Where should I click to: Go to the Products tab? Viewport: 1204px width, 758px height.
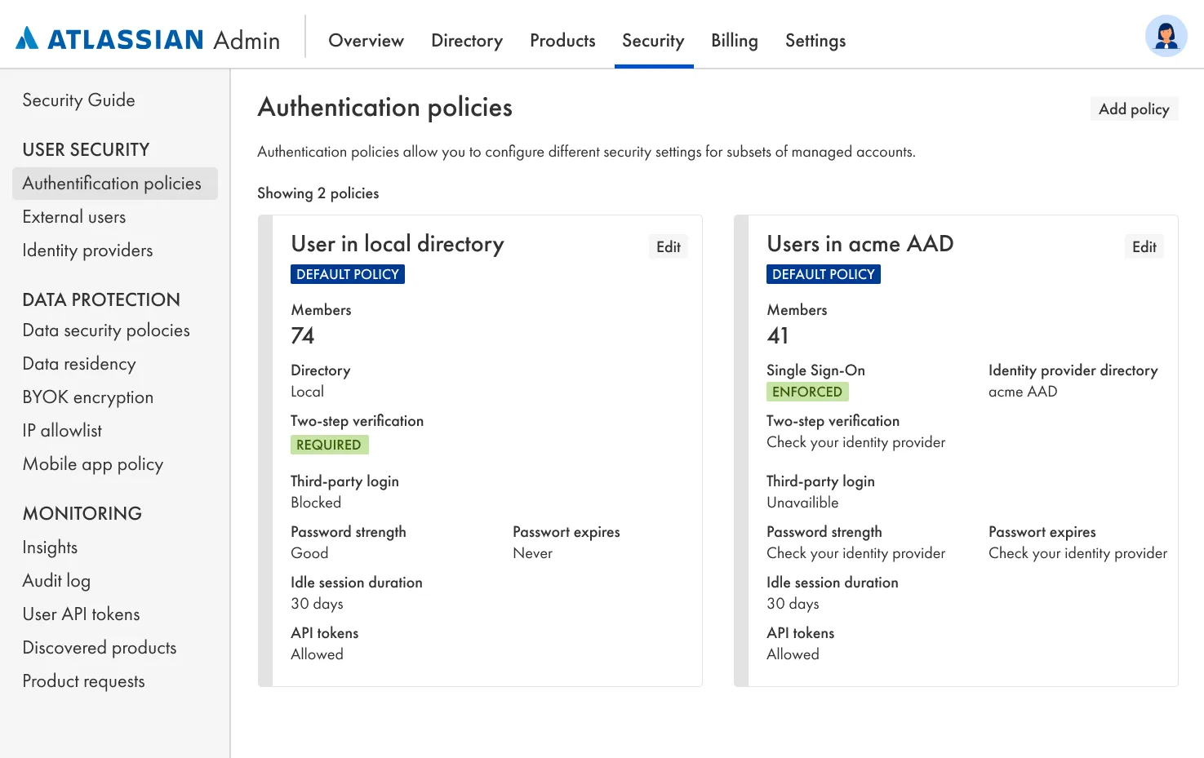click(562, 41)
